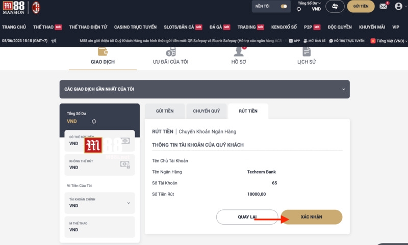Click the Quay Lại back button
Screen dimensions: 408x245
pos(247,217)
